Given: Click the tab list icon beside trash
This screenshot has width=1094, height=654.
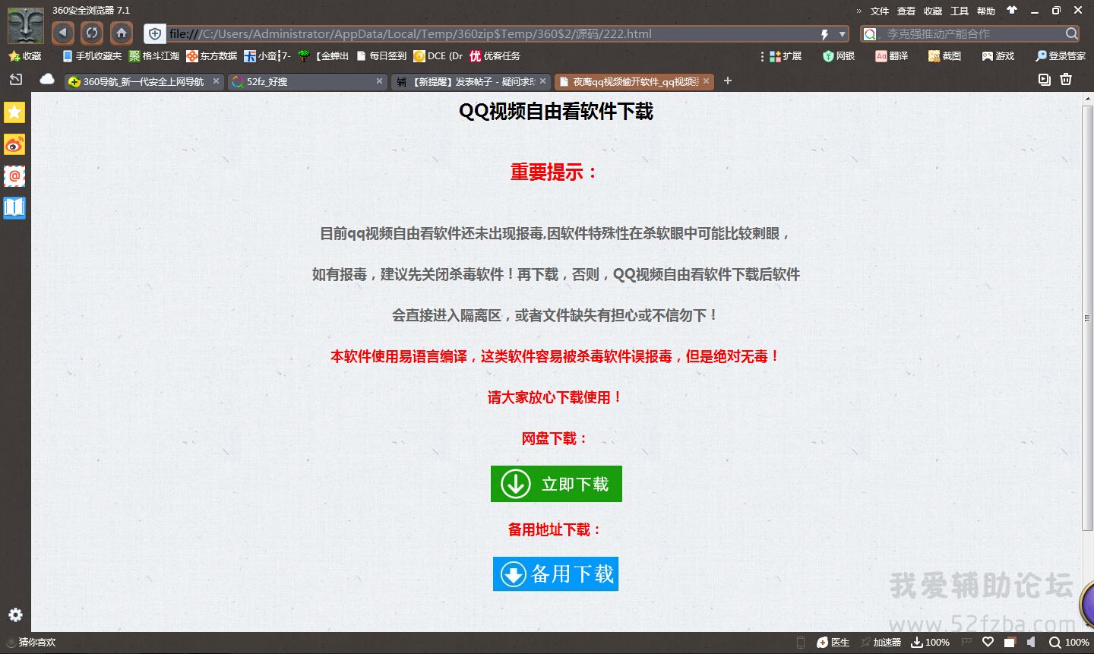Looking at the screenshot, I should 1045,80.
